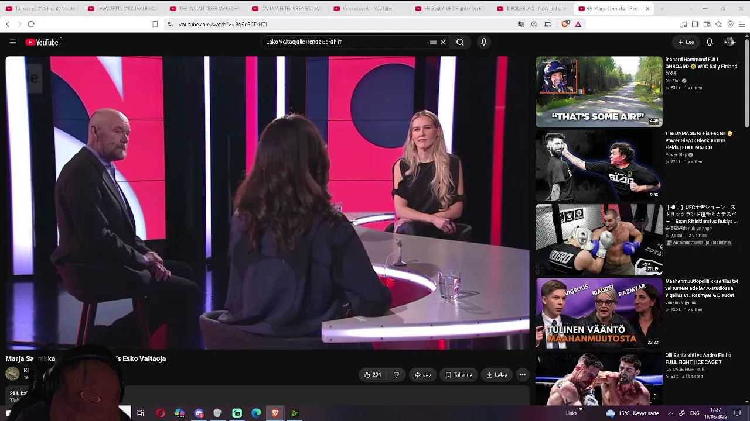Open the YouTube guide hamburger menu
Image resolution: width=750 pixels, height=421 pixels.
point(12,42)
